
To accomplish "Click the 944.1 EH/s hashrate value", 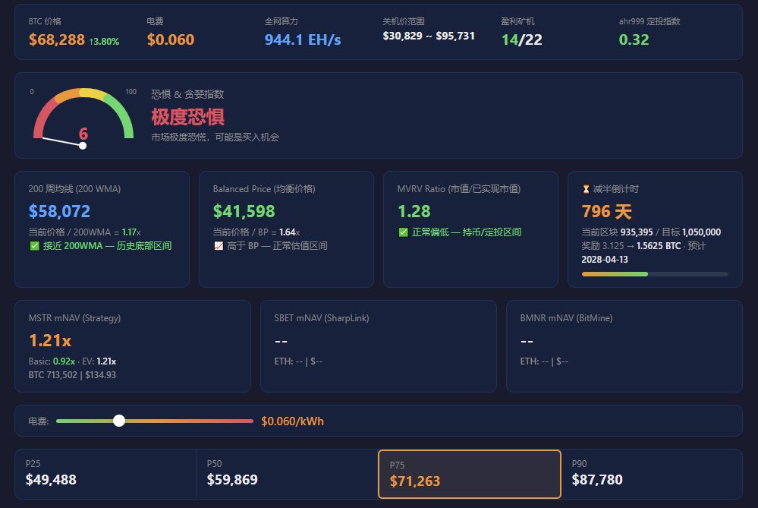I will point(303,39).
